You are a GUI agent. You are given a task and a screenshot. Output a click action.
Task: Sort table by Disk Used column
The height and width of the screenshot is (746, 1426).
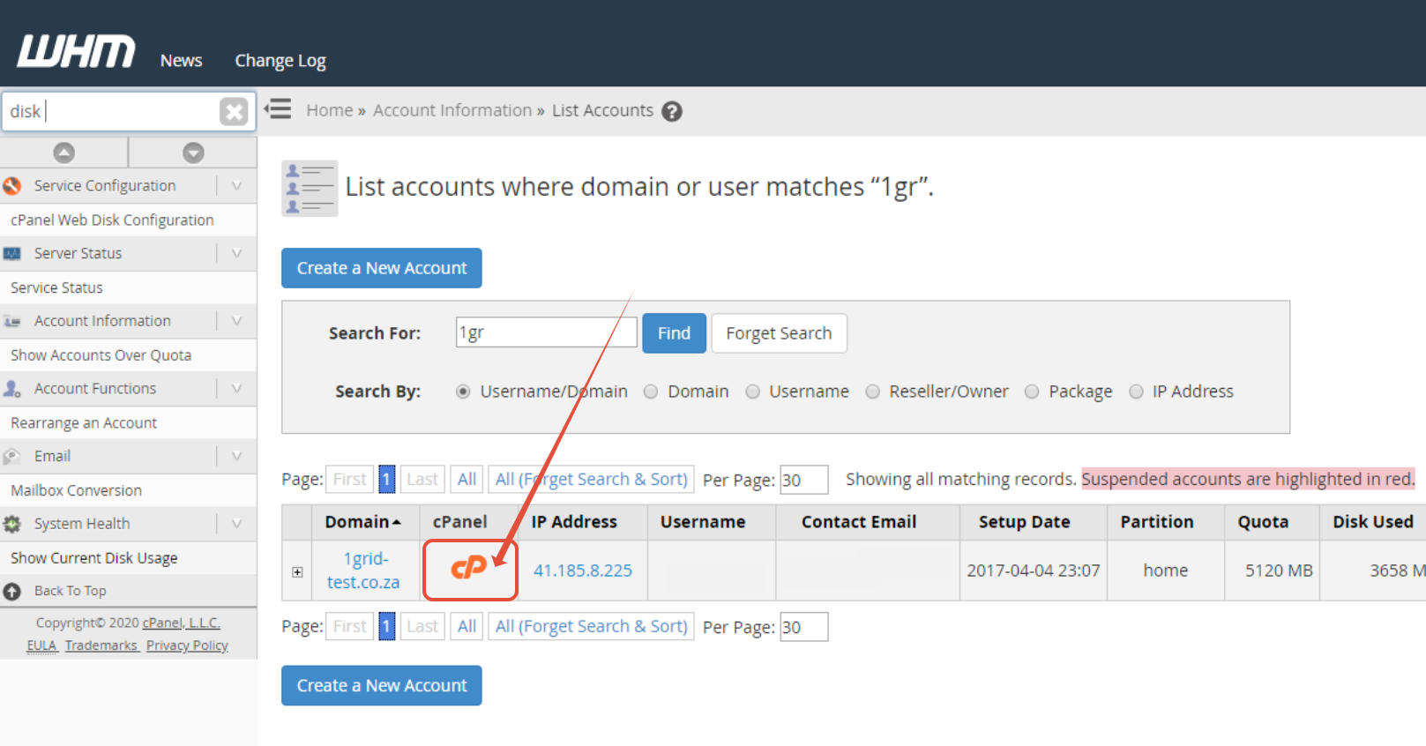(1373, 522)
